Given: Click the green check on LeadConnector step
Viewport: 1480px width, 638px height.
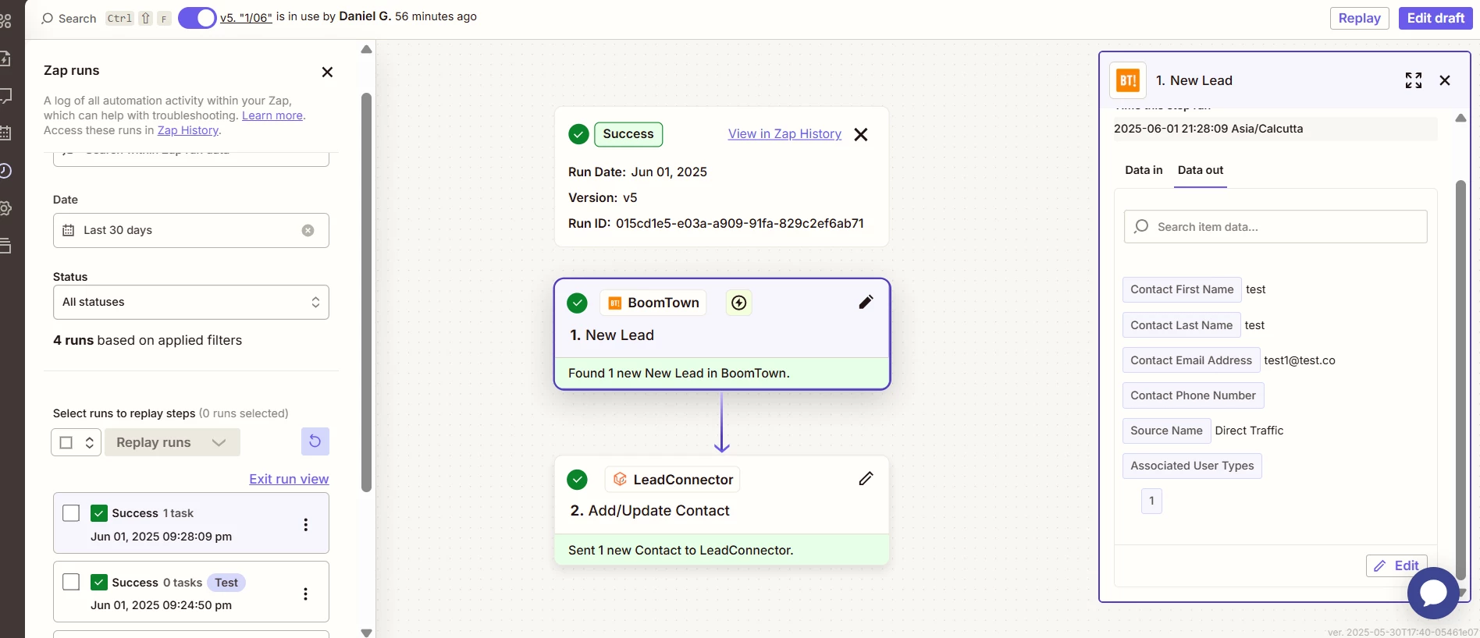Looking at the screenshot, I should point(577,480).
